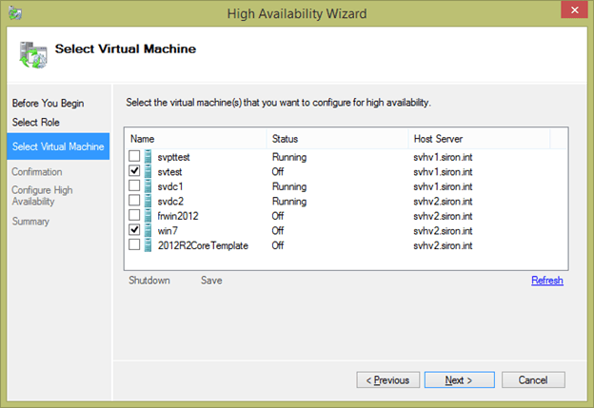Uncheck the win7 checkbox
Image resolution: width=594 pixels, height=408 pixels.
click(x=134, y=230)
